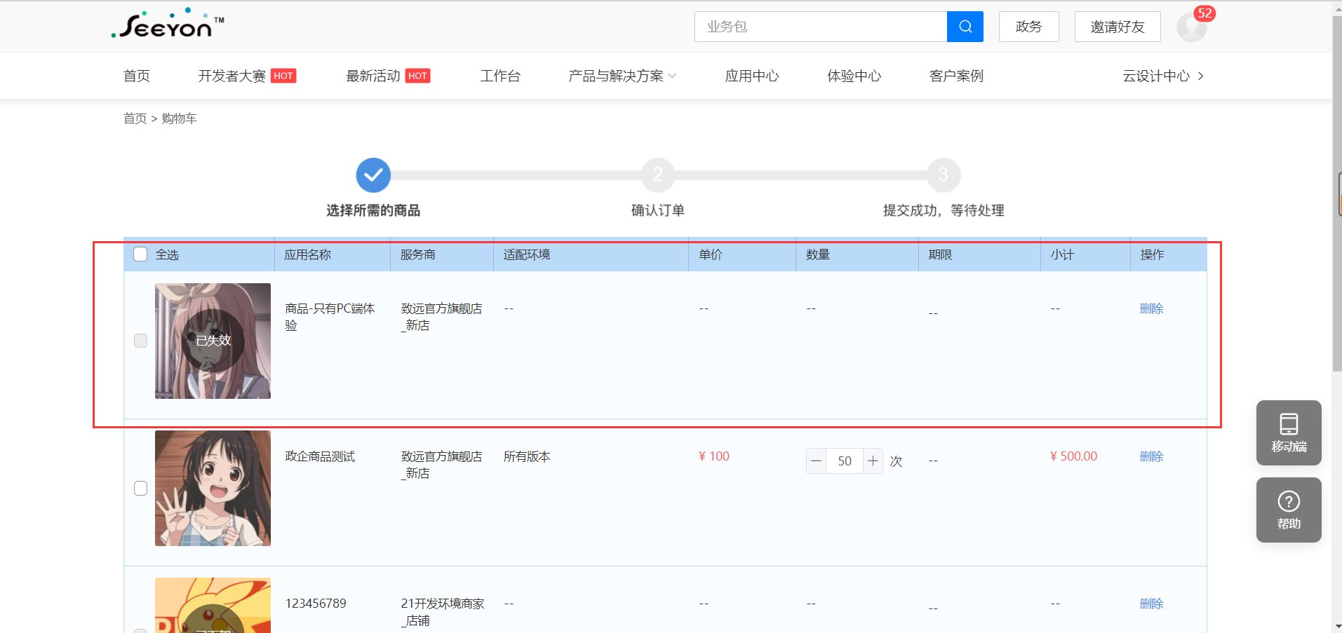1342x633 pixels.
Task: Click the 应用名称 column header
Action: pos(308,254)
